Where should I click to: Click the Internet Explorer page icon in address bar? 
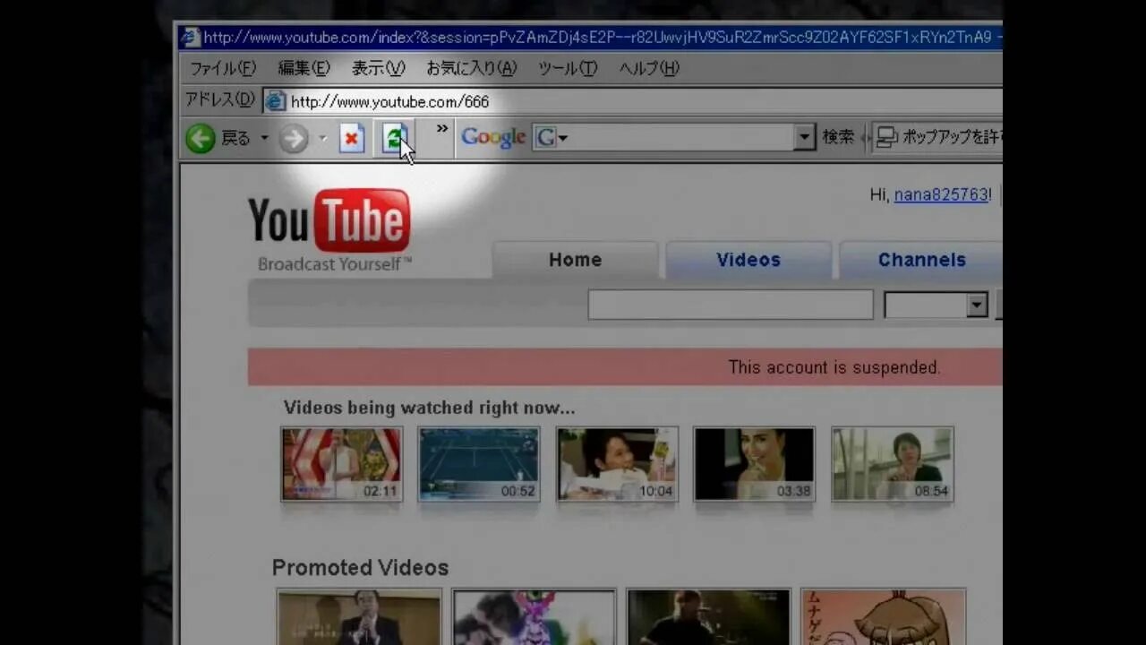(274, 101)
